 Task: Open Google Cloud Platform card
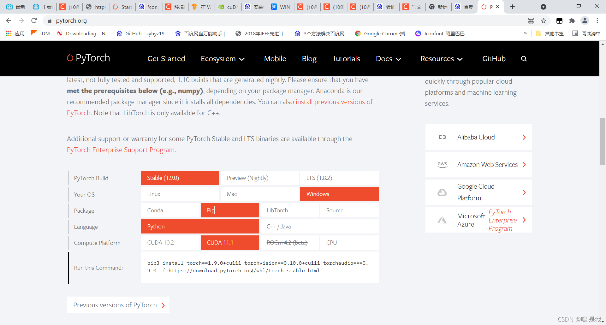(478, 192)
